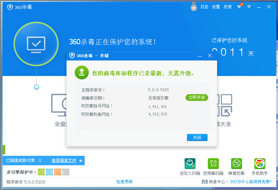The image size is (278, 190).
Task: Minimize the main 360杀毒 window
Action: 259,7
